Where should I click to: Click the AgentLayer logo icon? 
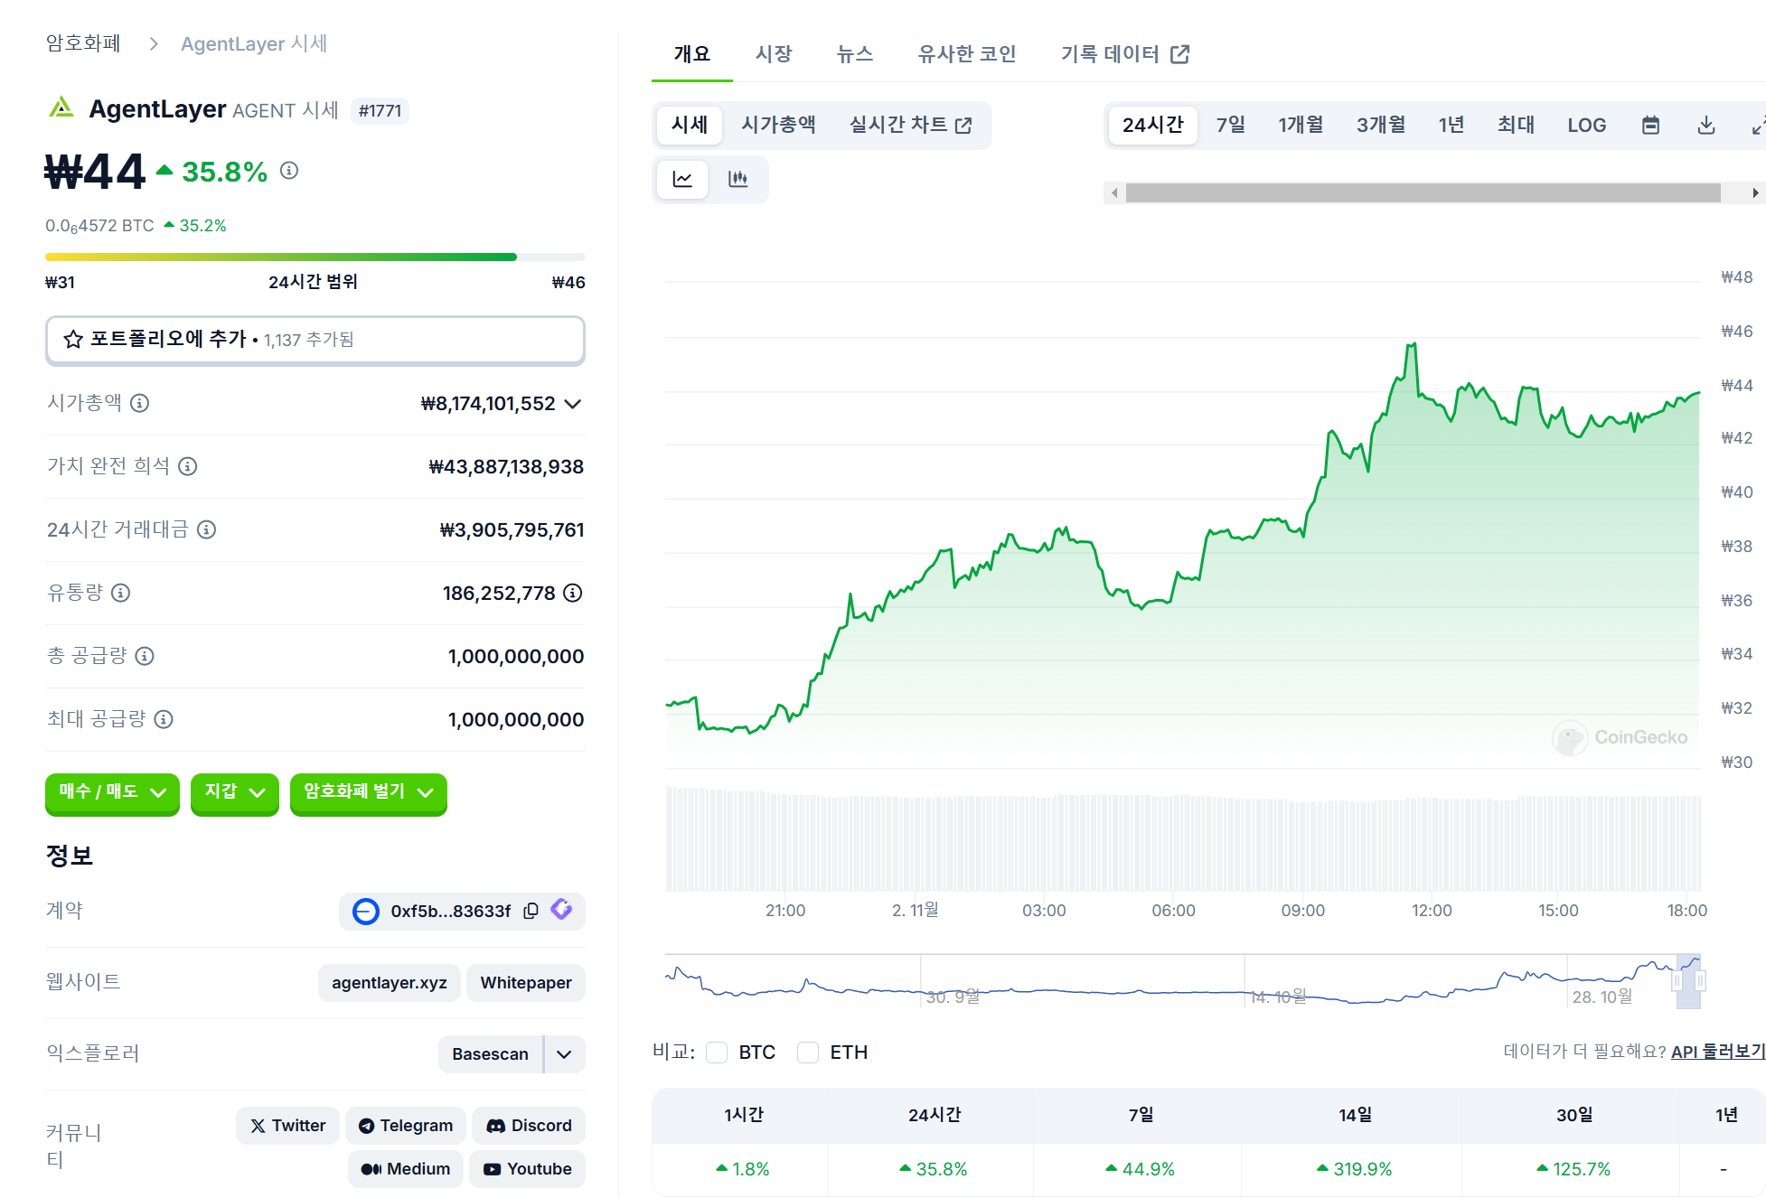[61, 108]
